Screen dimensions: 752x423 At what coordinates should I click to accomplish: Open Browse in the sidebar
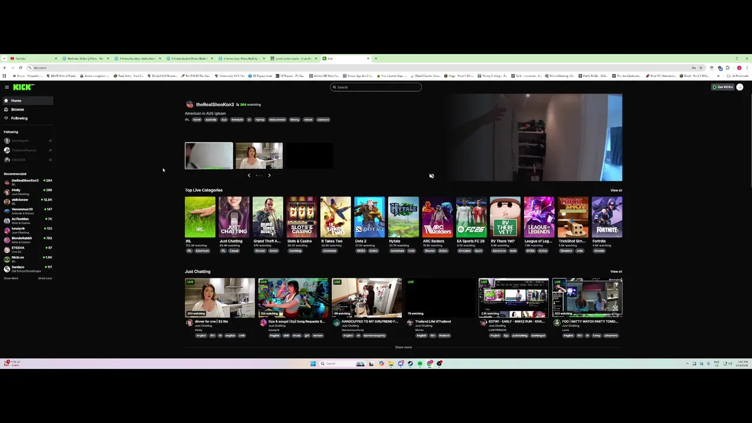pos(27,109)
